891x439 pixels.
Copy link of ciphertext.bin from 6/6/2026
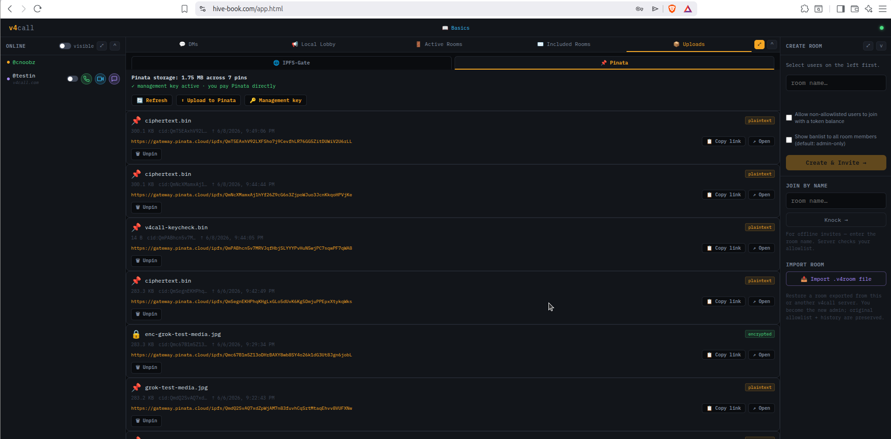pyautogui.click(x=724, y=302)
